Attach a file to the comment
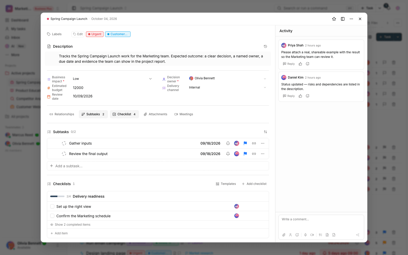Screen dimensions: 408x255 (x=284, y=235)
